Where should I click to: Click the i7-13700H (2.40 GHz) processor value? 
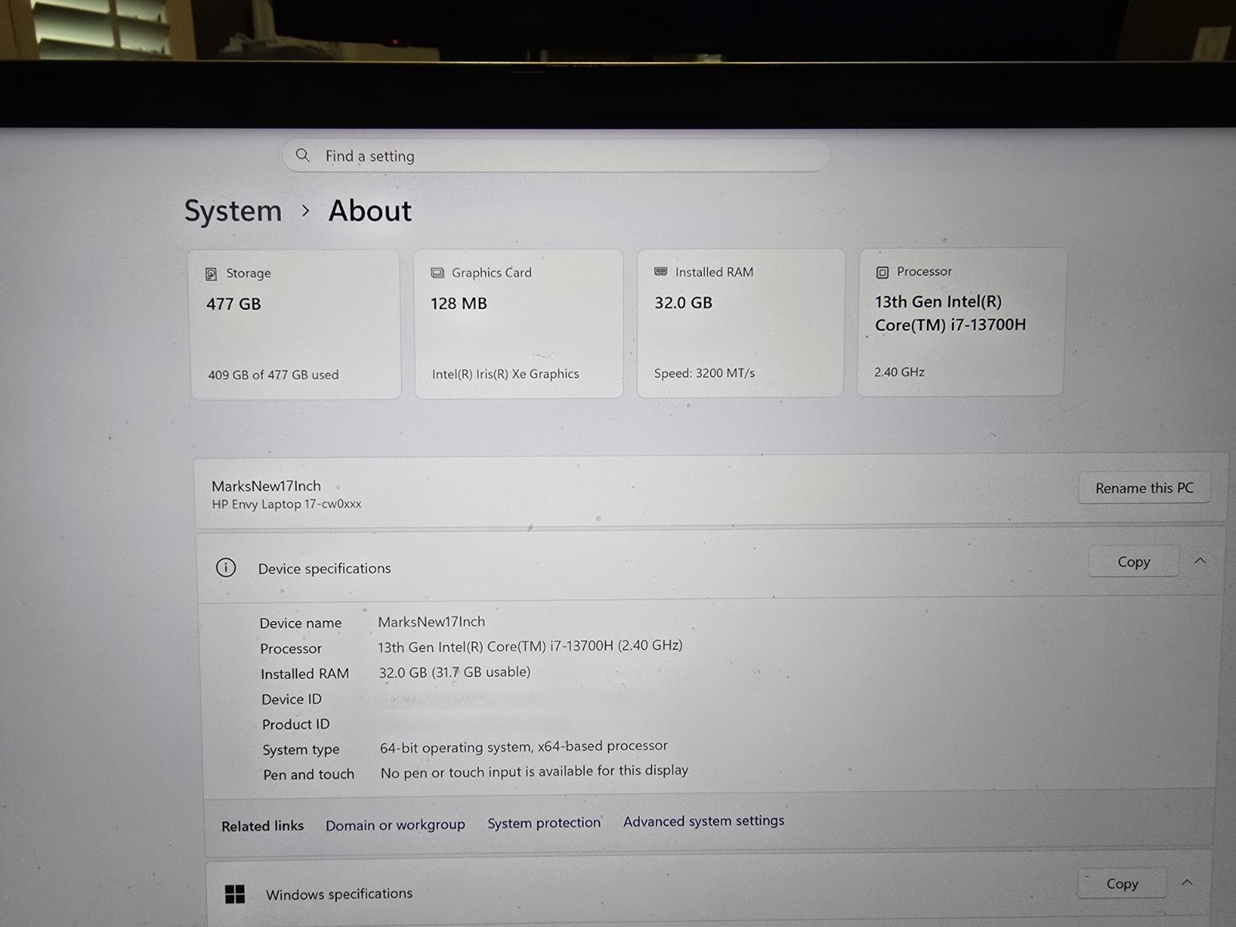[x=530, y=646]
